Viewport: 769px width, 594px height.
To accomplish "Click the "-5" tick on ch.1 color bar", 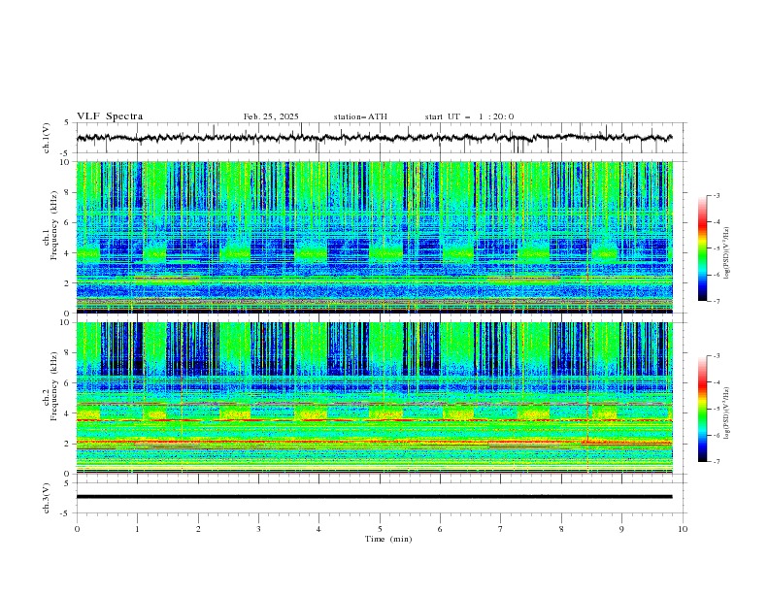I will coord(716,248).
